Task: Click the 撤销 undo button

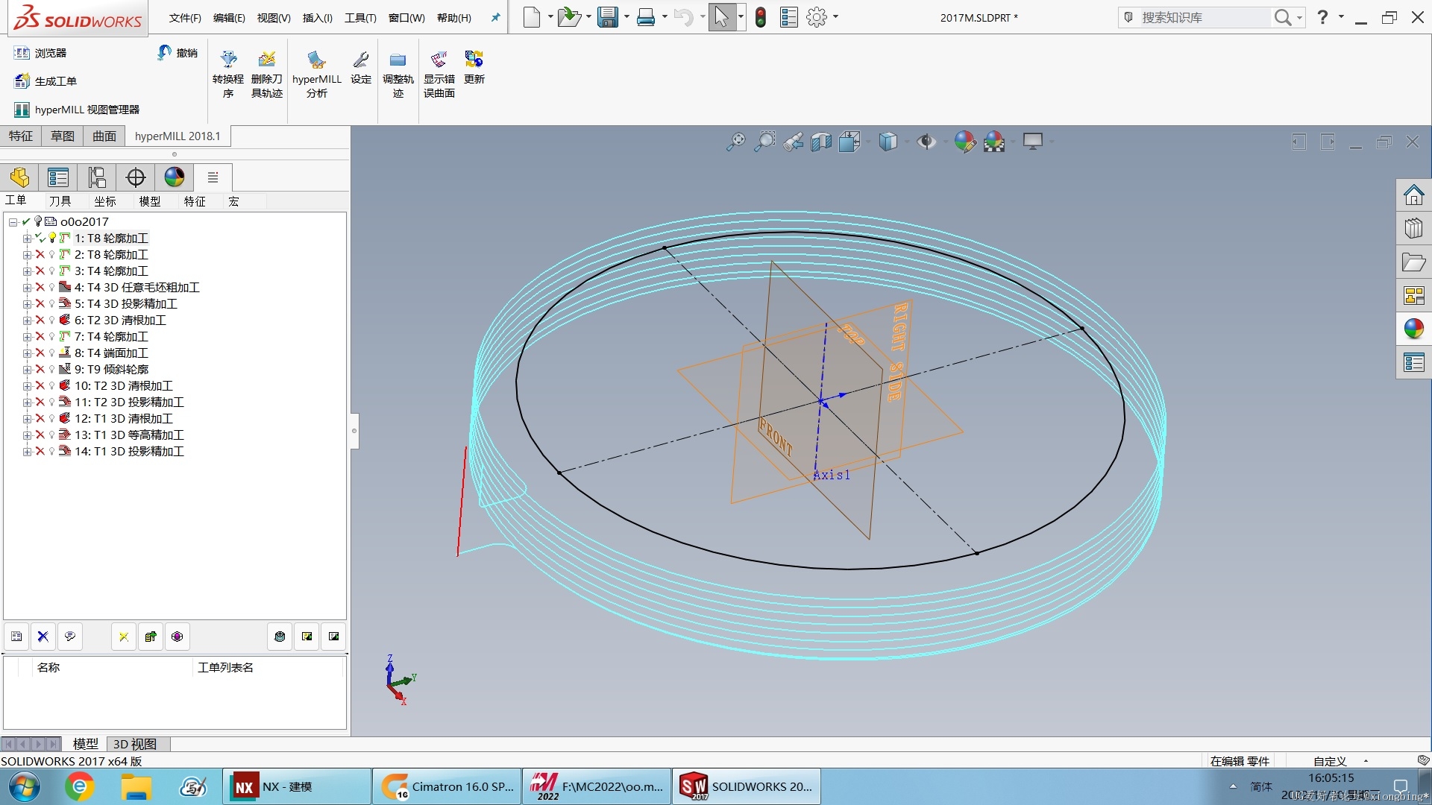Action: [178, 53]
